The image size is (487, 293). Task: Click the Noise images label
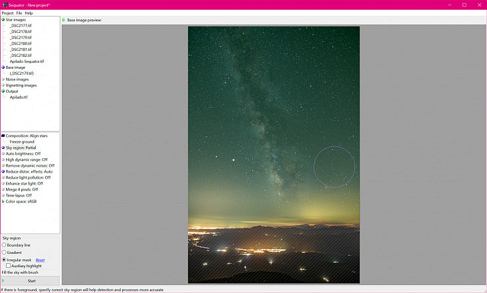pyautogui.click(x=17, y=79)
